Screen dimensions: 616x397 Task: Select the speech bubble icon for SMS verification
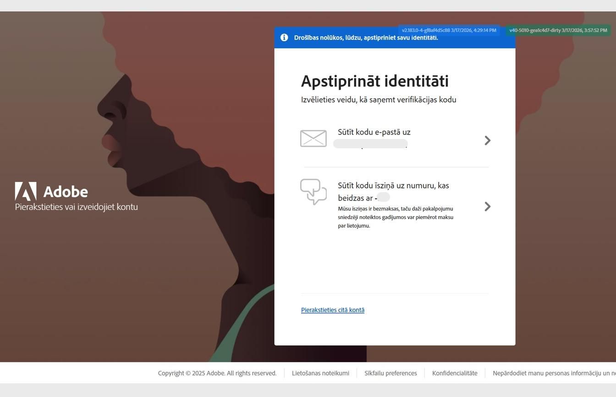click(313, 191)
